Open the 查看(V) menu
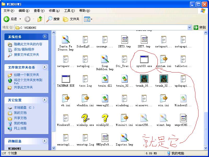 [x=39, y=11]
